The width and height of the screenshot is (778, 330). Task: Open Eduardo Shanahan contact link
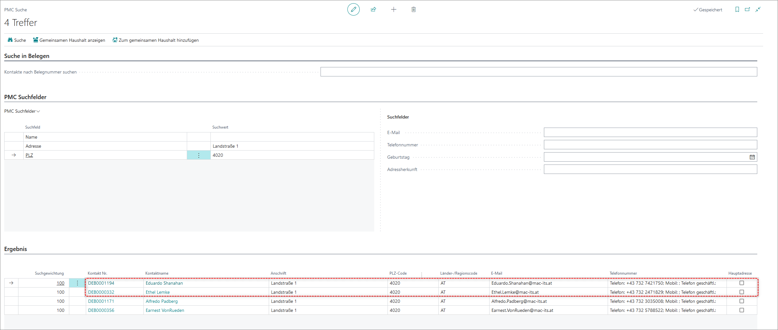click(164, 283)
